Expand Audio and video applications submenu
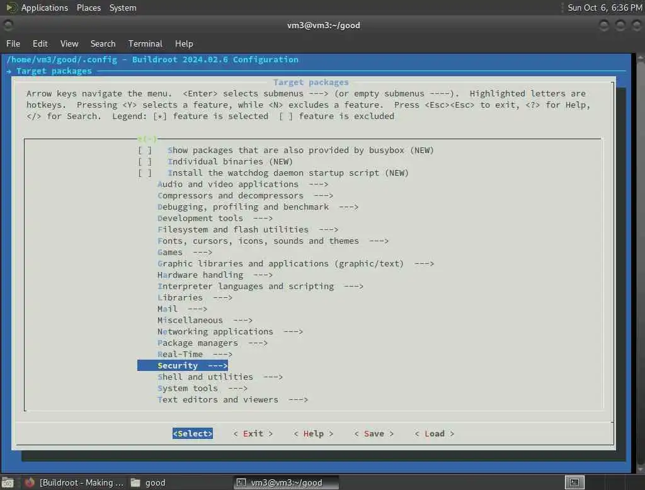Image resolution: width=645 pixels, height=490 pixels. pyautogui.click(x=243, y=185)
